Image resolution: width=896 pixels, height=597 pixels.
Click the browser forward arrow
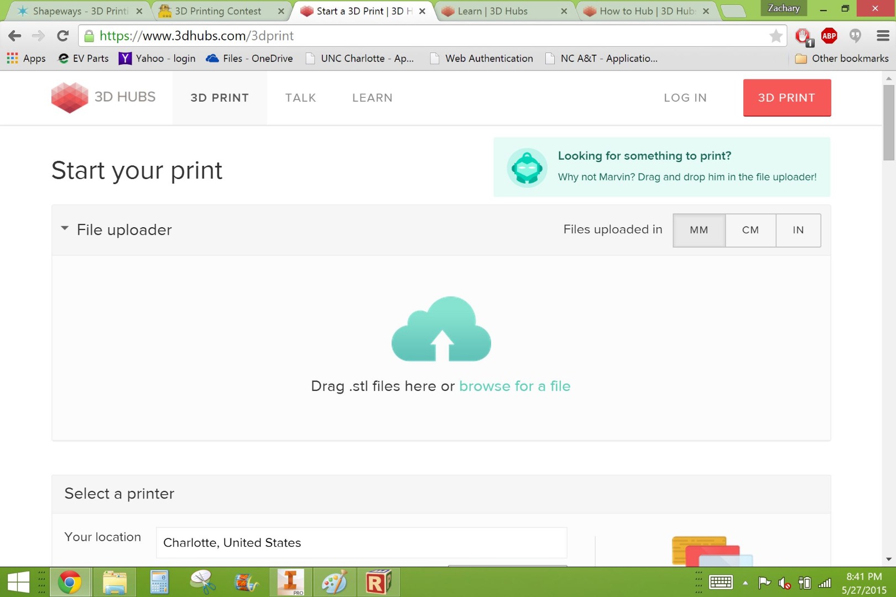coord(38,36)
